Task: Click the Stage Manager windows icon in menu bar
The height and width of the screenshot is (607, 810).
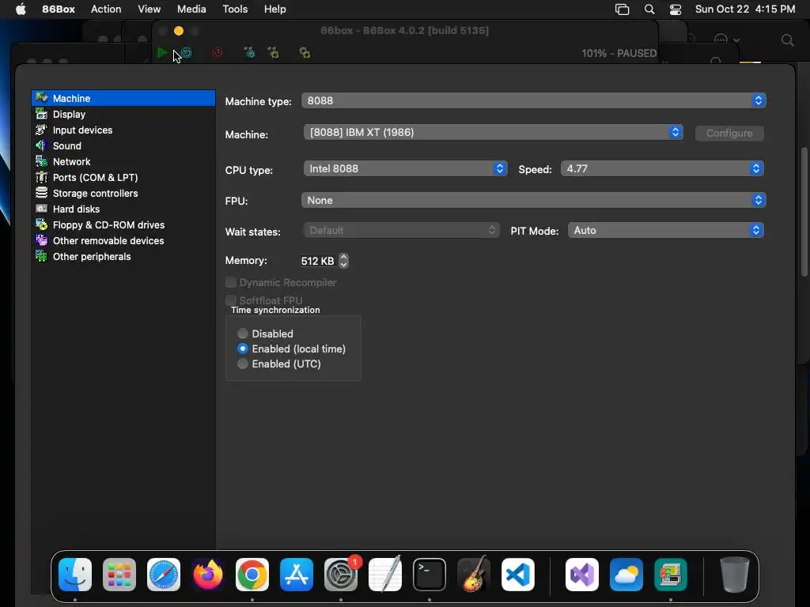Action: click(x=622, y=9)
